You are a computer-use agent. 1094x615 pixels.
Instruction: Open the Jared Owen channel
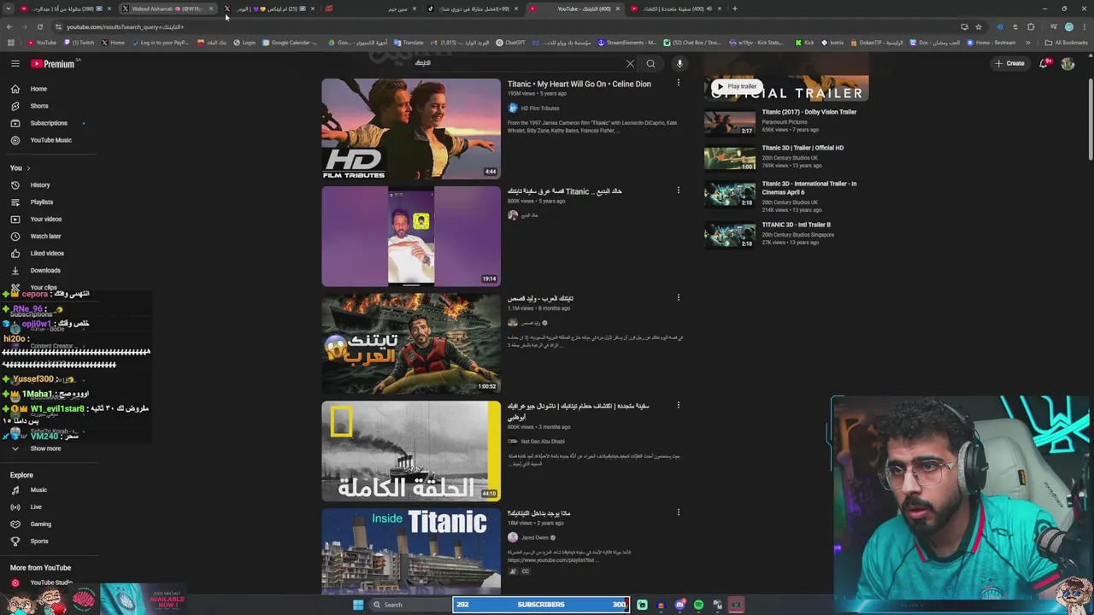tap(535, 538)
